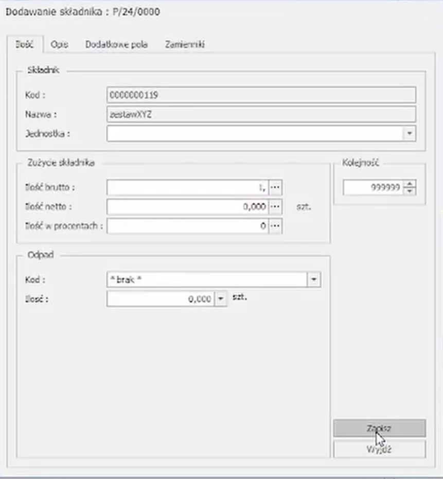Increase Kolejność with the up arrow
The height and width of the screenshot is (479, 443).
click(x=410, y=184)
